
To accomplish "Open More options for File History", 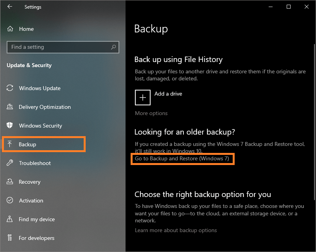I will click(x=151, y=113).
